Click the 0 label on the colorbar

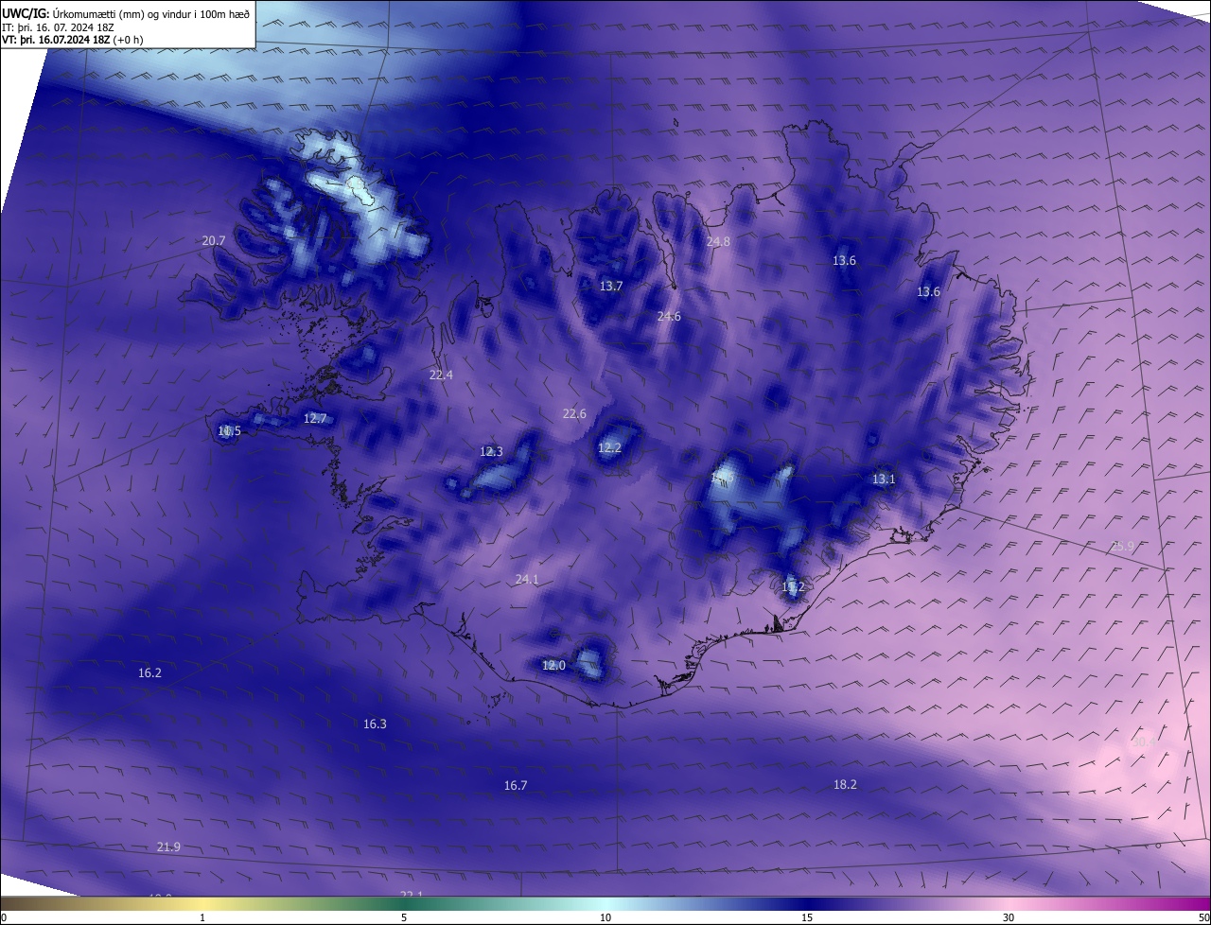pyautogui.click(x=4, y=918)
